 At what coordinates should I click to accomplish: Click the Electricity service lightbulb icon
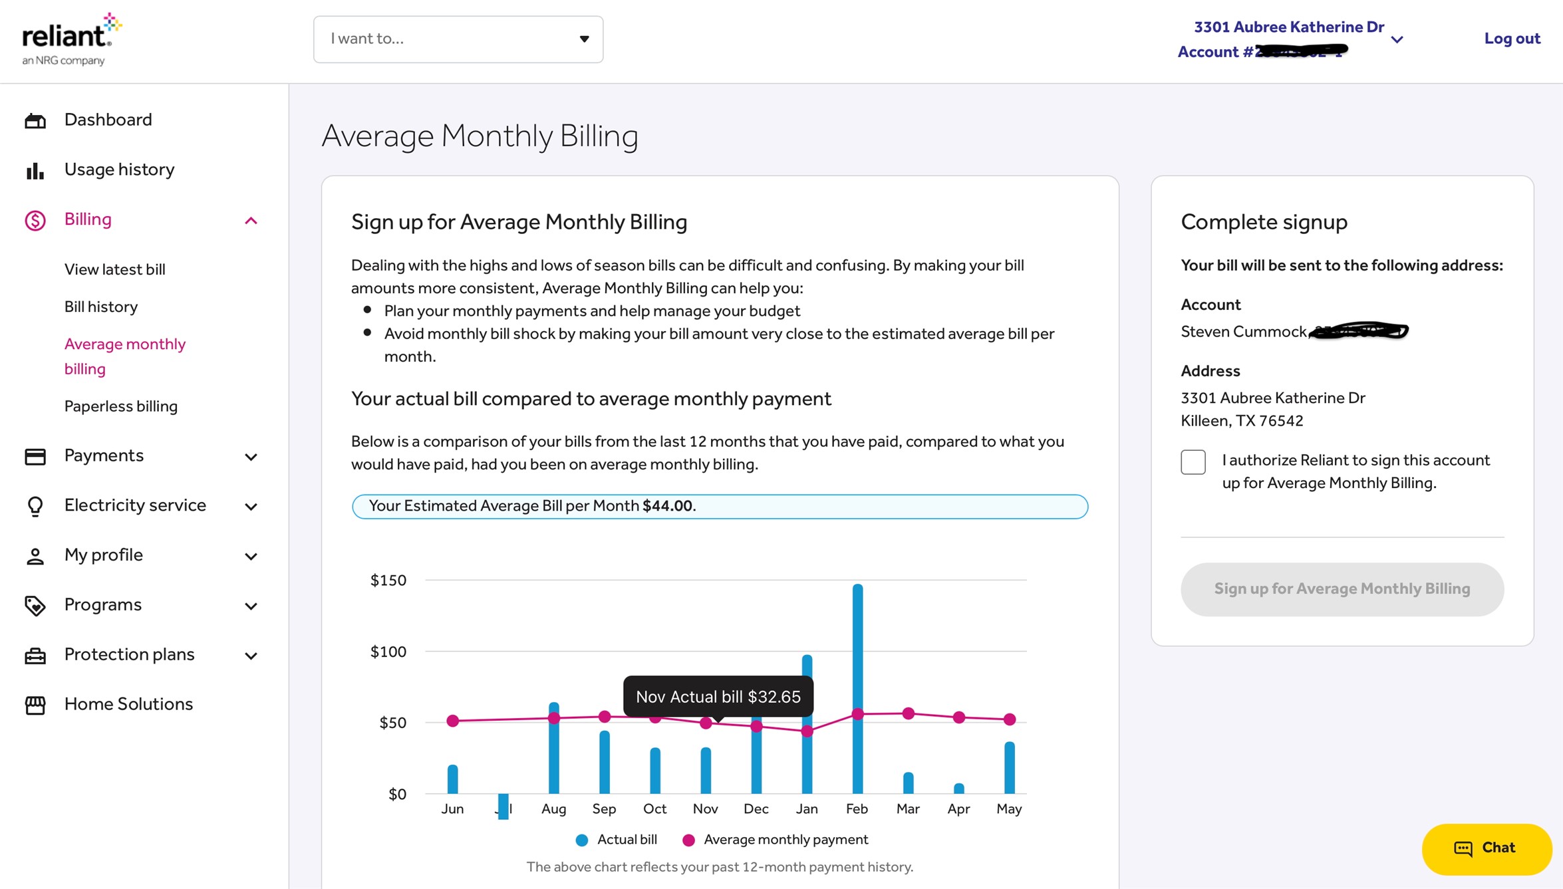[x=35, y=506]
